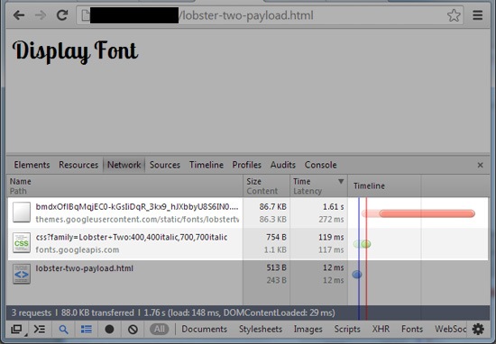Switch to the Elements tab
Screen dimensions: 496x344
pyautogui.click(x=32, y=165)
